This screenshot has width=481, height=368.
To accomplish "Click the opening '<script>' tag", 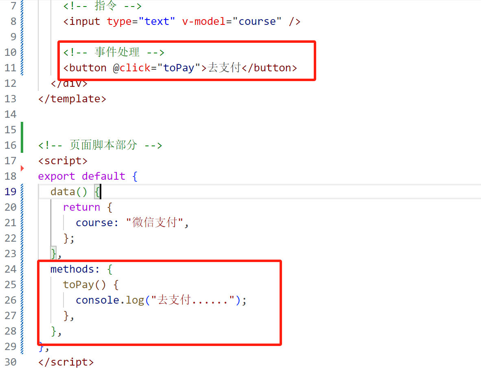I will click(x=63, y=161).
